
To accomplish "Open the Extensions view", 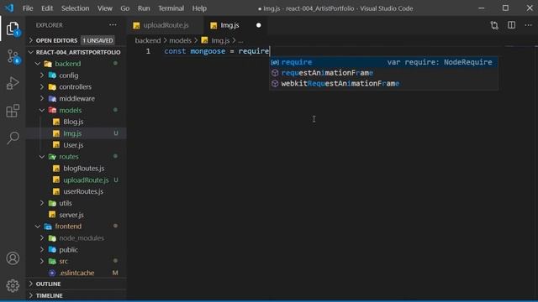I will pyautogui.click(x=13, y=111).
